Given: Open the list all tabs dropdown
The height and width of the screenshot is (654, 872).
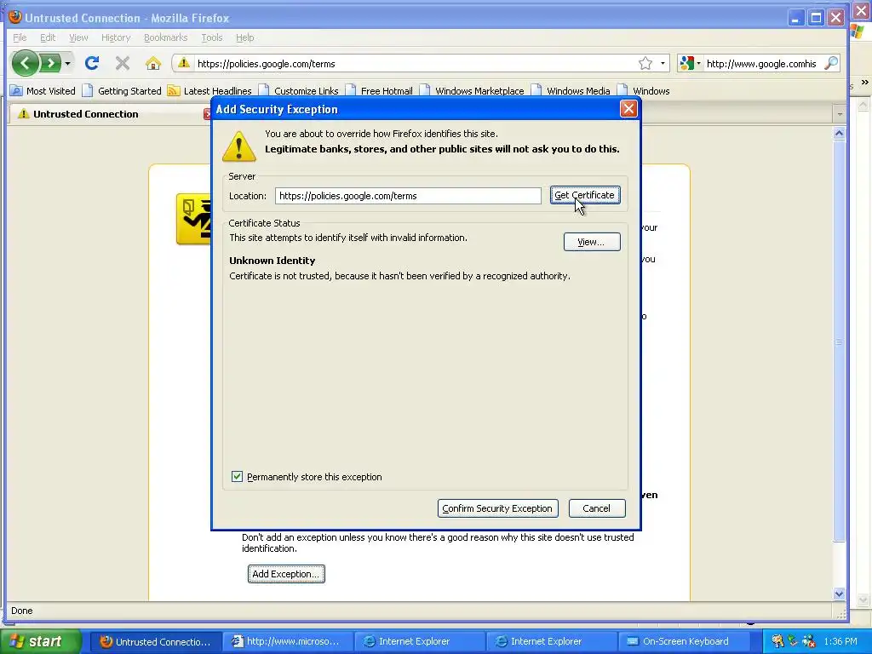Looking at the screenshot, I should pyautogui.click(x=839, y=114).
